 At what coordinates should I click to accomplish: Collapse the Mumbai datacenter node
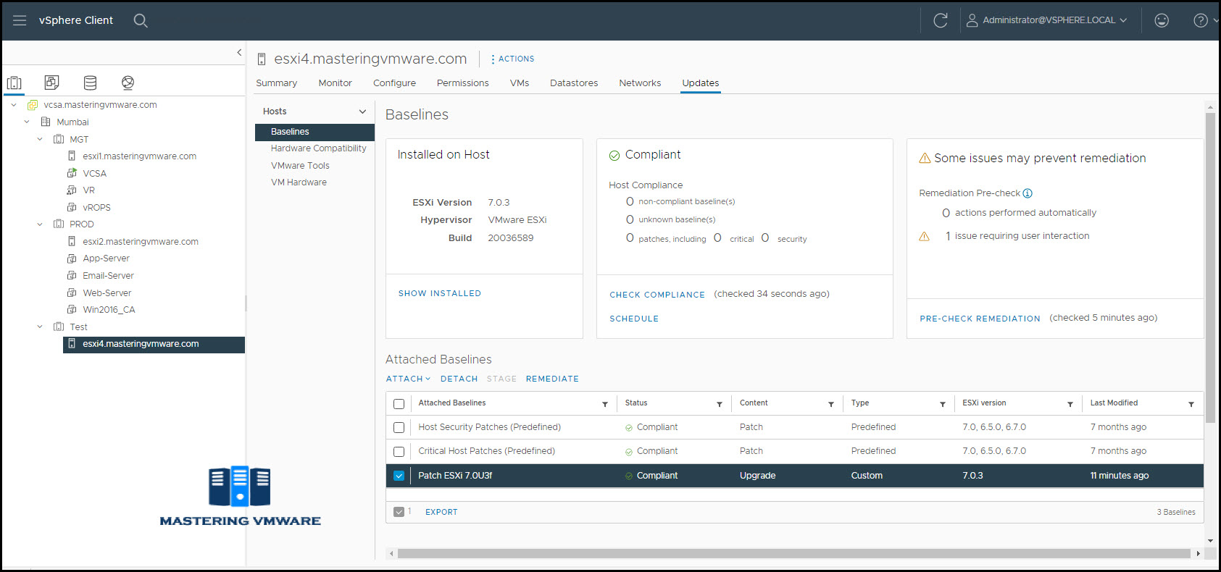tap(27, 122)
